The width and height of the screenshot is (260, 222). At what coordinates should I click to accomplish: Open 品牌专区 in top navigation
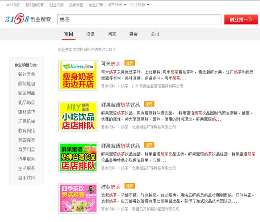point(76,5)
